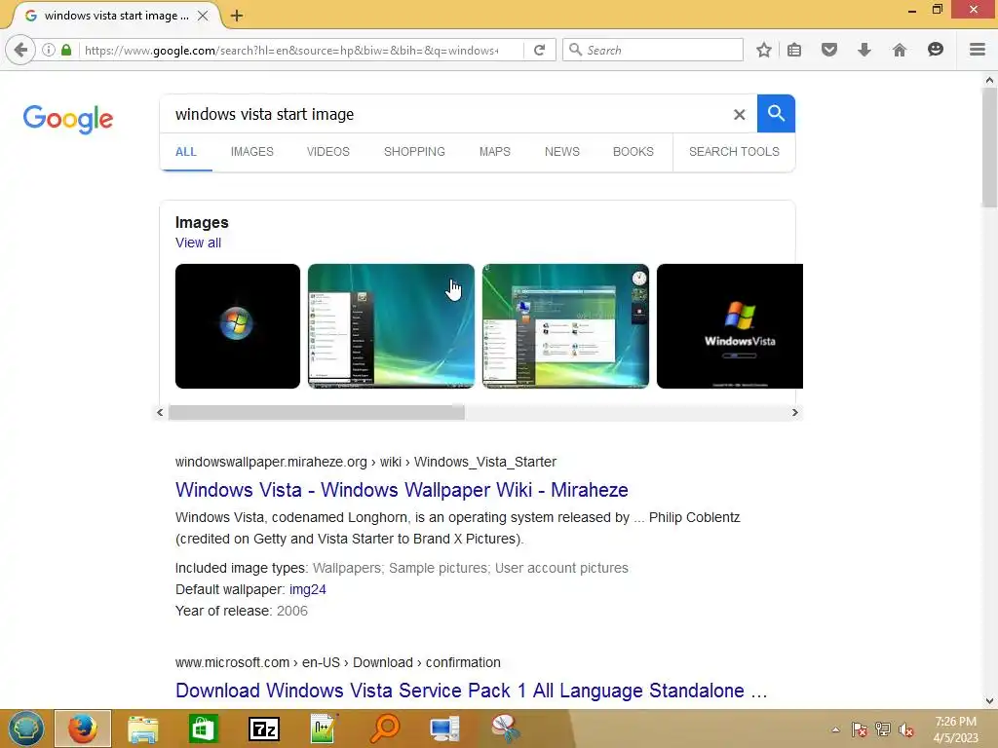
Task: Click the Google logo
Action: click(68, 119)
